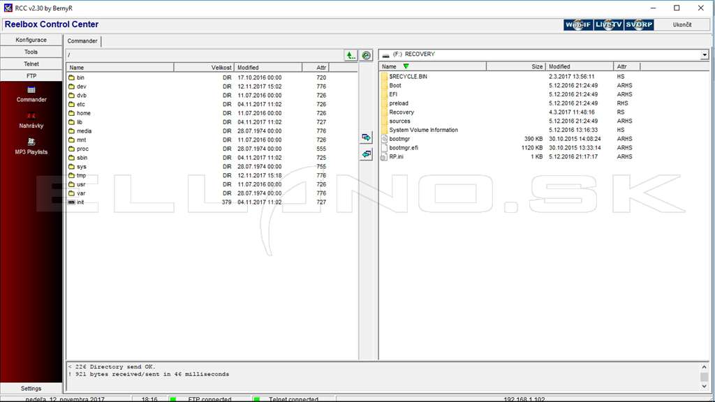Select the sources folder icon
Viewport: 715px width, 402px height.
[384, 121]
